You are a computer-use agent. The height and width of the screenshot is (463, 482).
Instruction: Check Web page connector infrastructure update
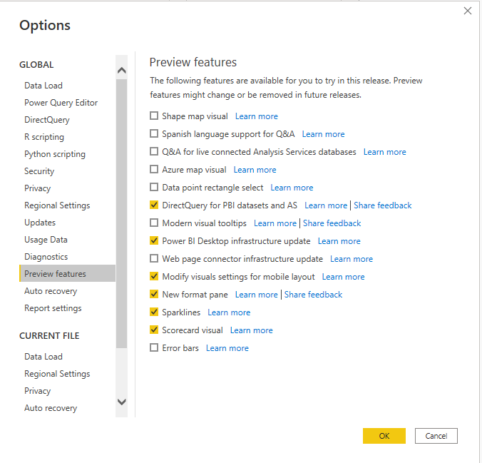(x=154, y=258)
